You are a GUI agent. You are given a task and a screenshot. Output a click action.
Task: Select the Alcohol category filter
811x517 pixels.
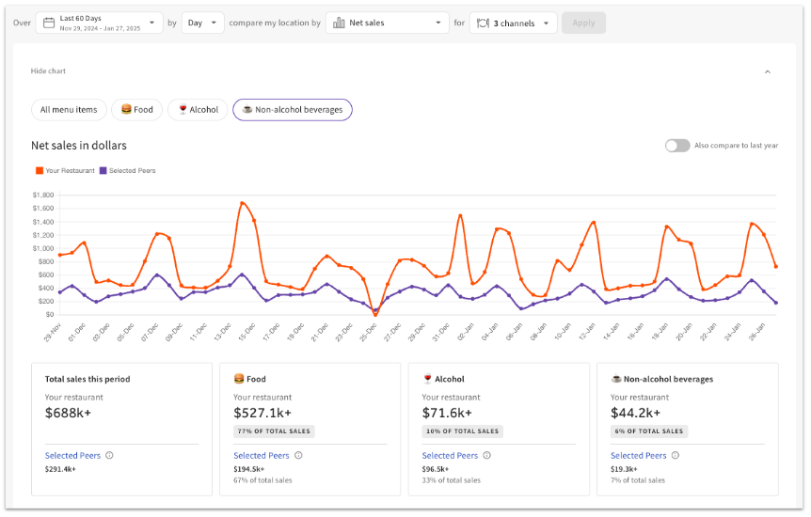click(x=198, y=110)
